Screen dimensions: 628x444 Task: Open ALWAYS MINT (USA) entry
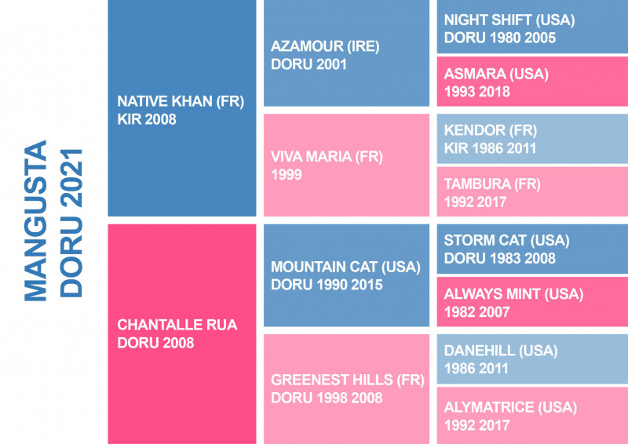(532, 302)
